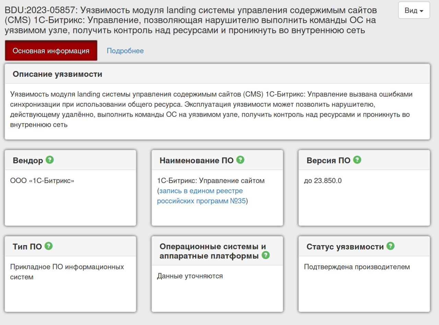Screen dimensions: 439x325
Task: Show the hint icon for Статус уязвимости
Action: pyautogui.click(x=390, y=246)
